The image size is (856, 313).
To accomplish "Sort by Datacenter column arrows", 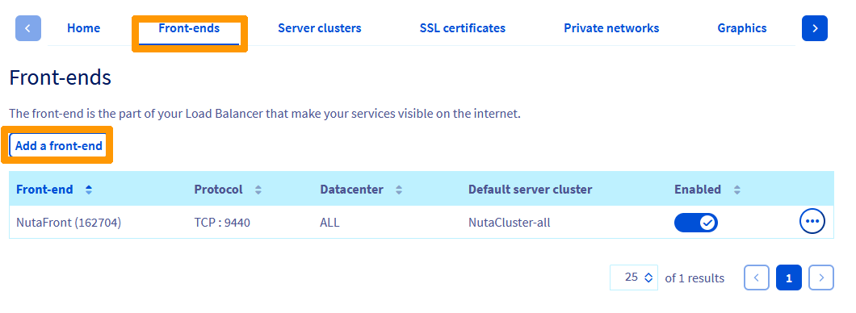I will (x=399, y=190).
